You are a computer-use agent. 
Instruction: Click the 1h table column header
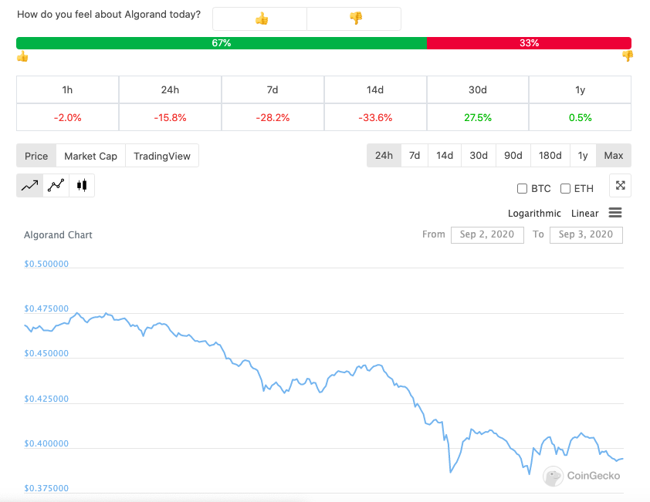[x=68, y=90]
